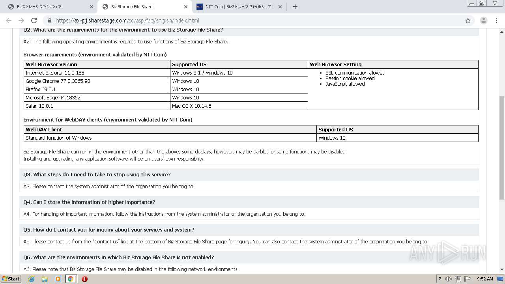This screenshot has height=284, width=505.
Task: Click the address bar URL
Action: pyautogui.click(x=127, y=21)
